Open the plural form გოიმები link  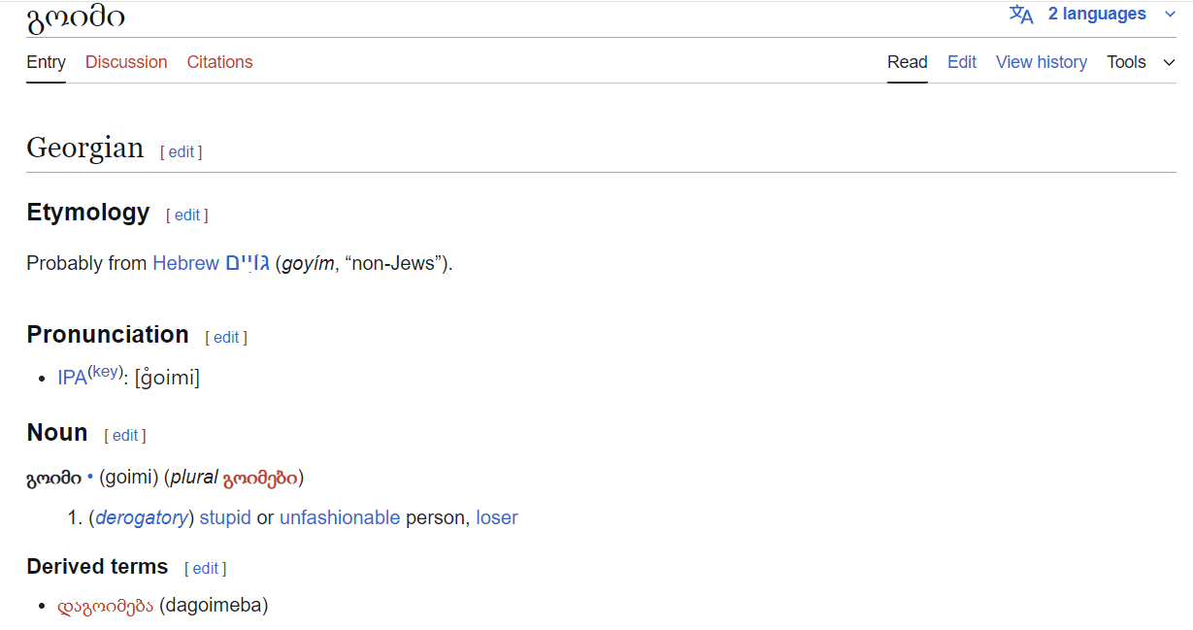(260, 478)
